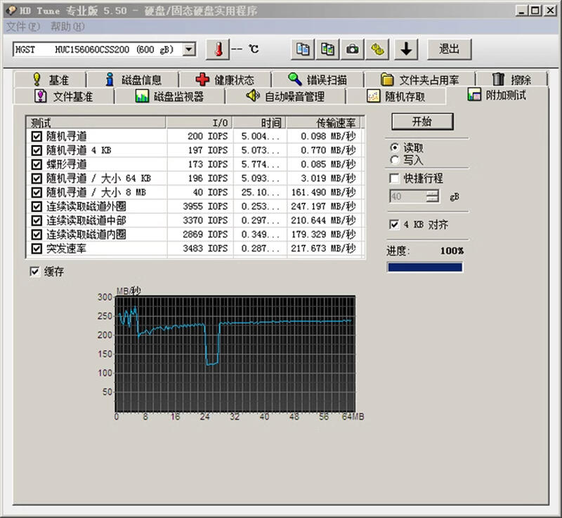Toggle the 连续读取磁道内圈 checkbox
This screenshot has height=518, width=562.
pos(37,234)
